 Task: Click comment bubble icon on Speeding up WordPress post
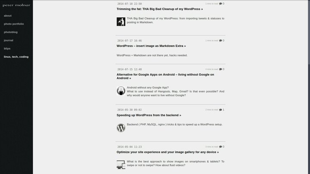click(220, 110)
